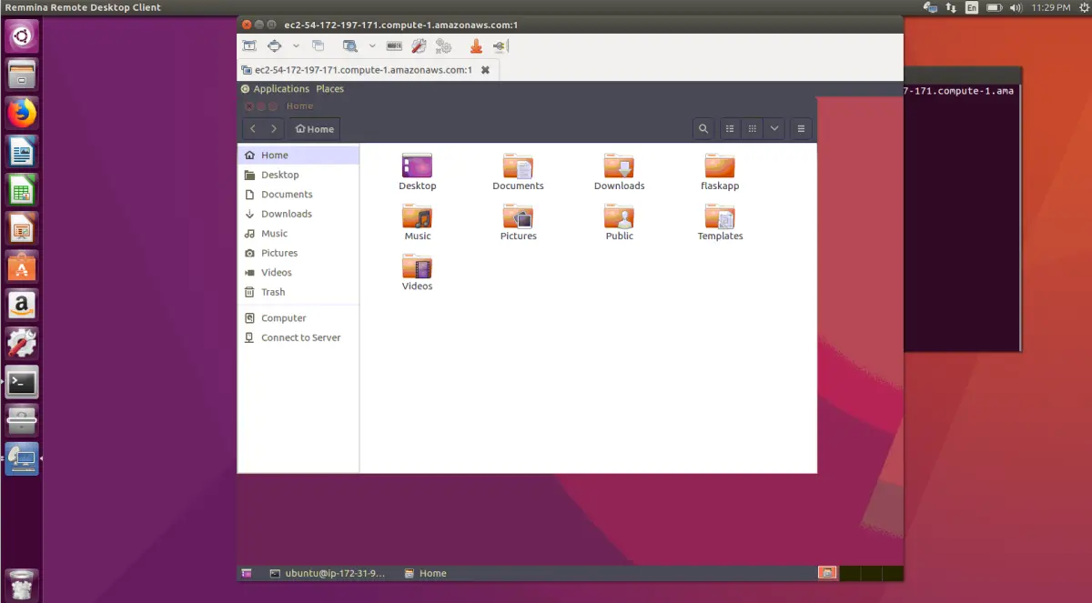Switch the file manager to grid view
The height and width of the screenshot is (603, 1092).
(753, 128)
